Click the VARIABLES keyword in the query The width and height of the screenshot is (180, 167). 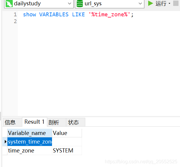pyautogui.click(x=54, y=15)
